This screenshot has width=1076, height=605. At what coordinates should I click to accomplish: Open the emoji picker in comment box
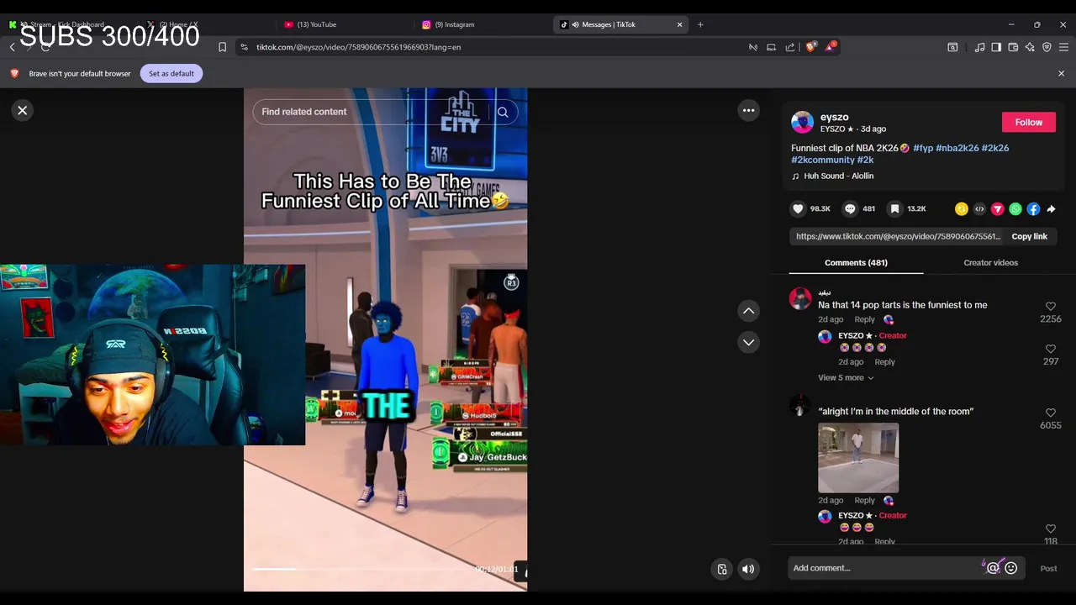tap(1011, 569)
